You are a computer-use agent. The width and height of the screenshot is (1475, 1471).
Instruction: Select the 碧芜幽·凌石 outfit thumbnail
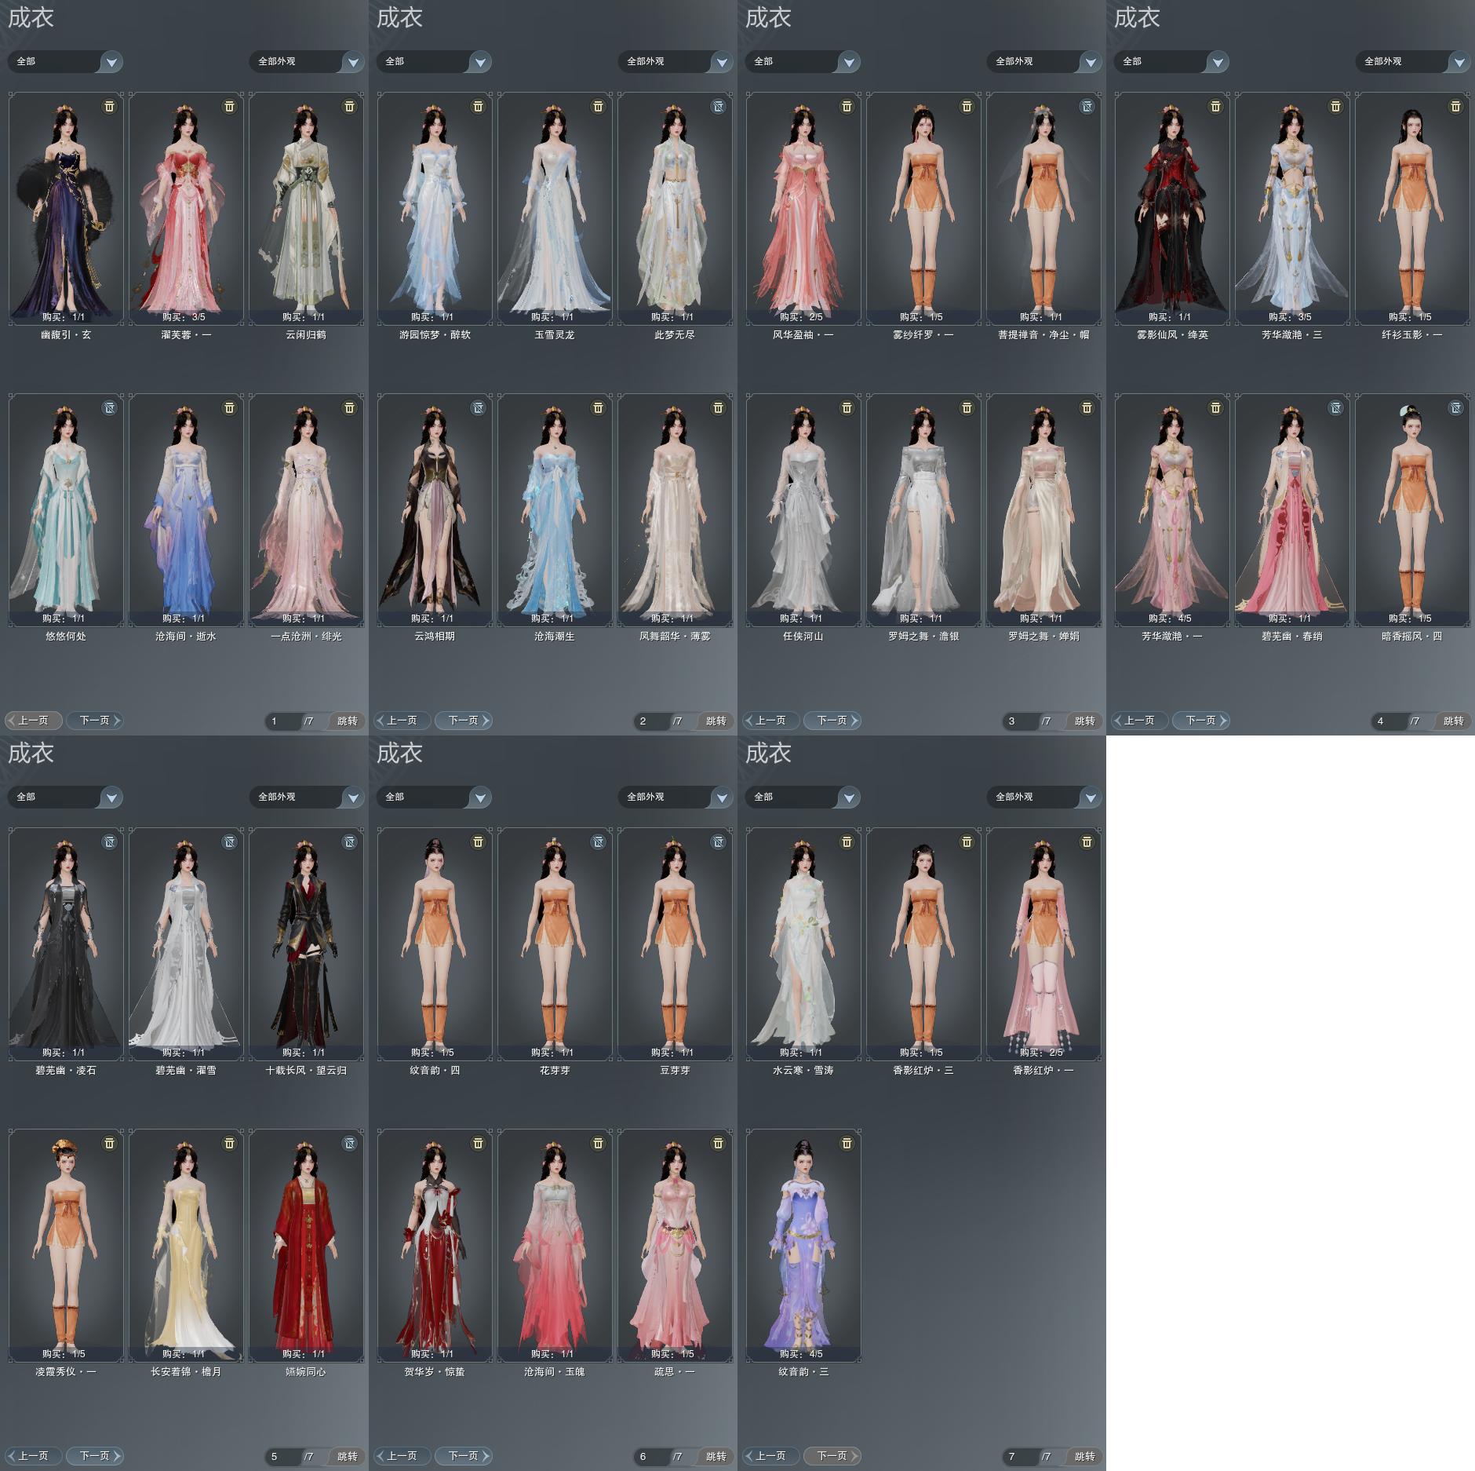(x=66, y=944)
